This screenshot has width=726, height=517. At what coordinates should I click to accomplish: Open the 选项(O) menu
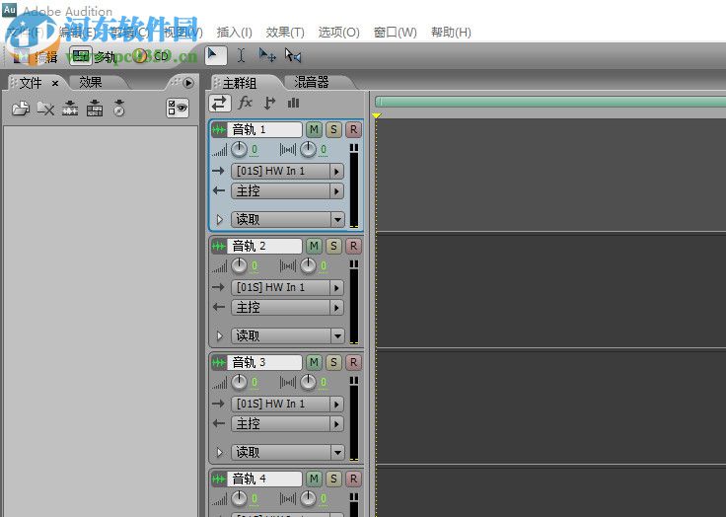[339, 33]
